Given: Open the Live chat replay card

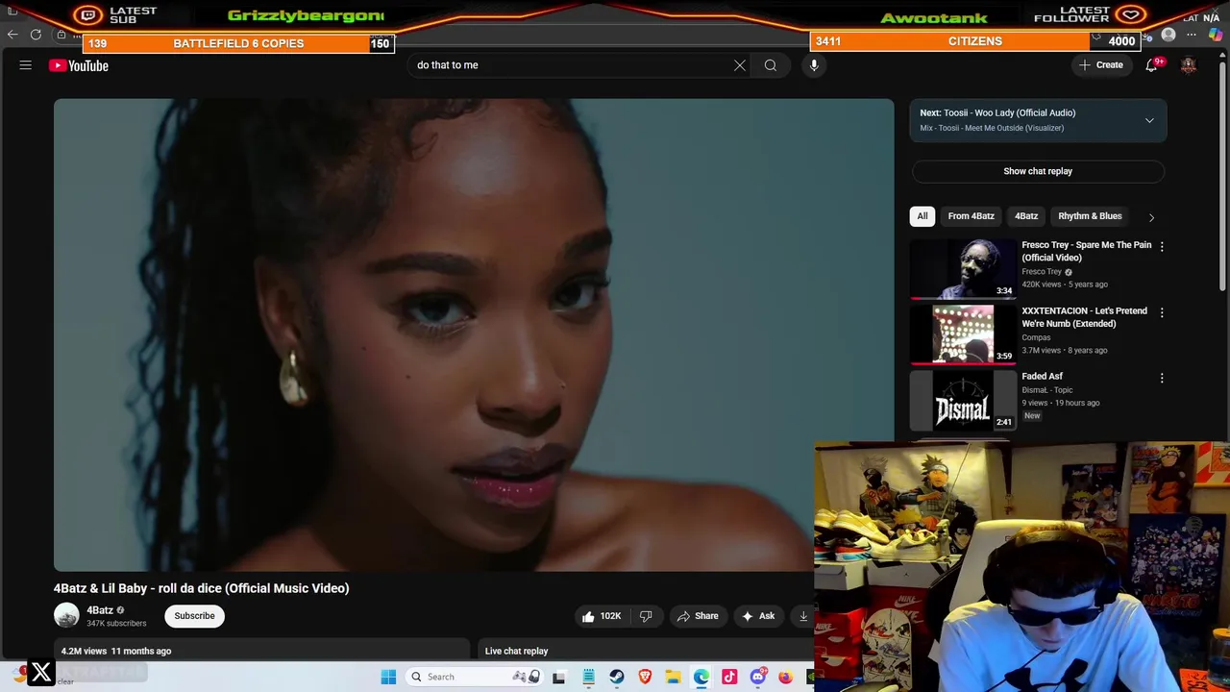Looking at the screenshot, I should [x=644, y=651].
